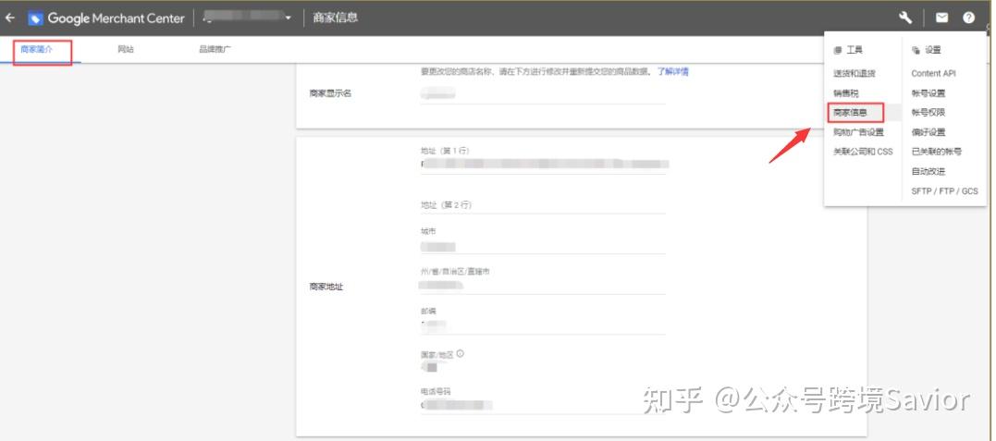Select 销售税 in tools menu

pos(846,93)
